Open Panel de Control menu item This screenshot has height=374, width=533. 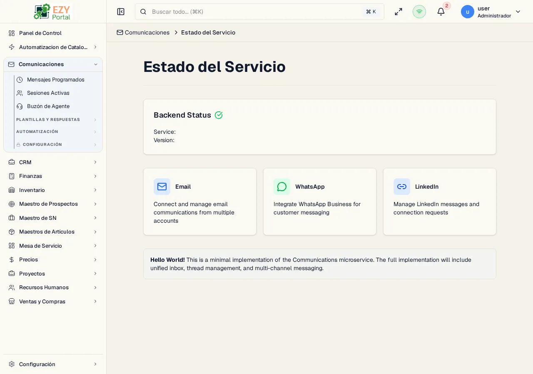pos(53,33)
